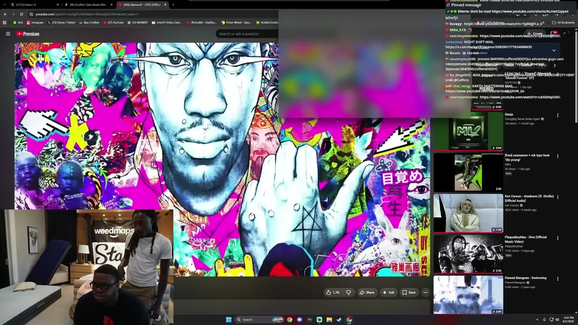Dislike the current video

click(x=348, y=292)
